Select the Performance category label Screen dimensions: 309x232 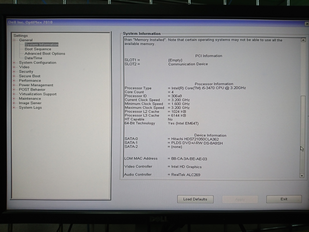[30, 80]
